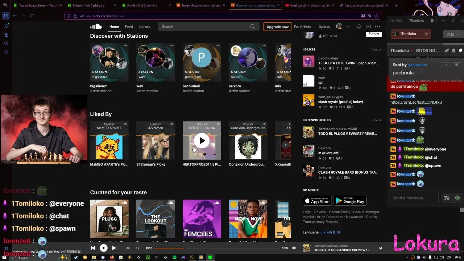The height and width of the screenshot is (261, 464).
Task: Open more options on HEKTORPRO2014's Picks
Action: 214,155
